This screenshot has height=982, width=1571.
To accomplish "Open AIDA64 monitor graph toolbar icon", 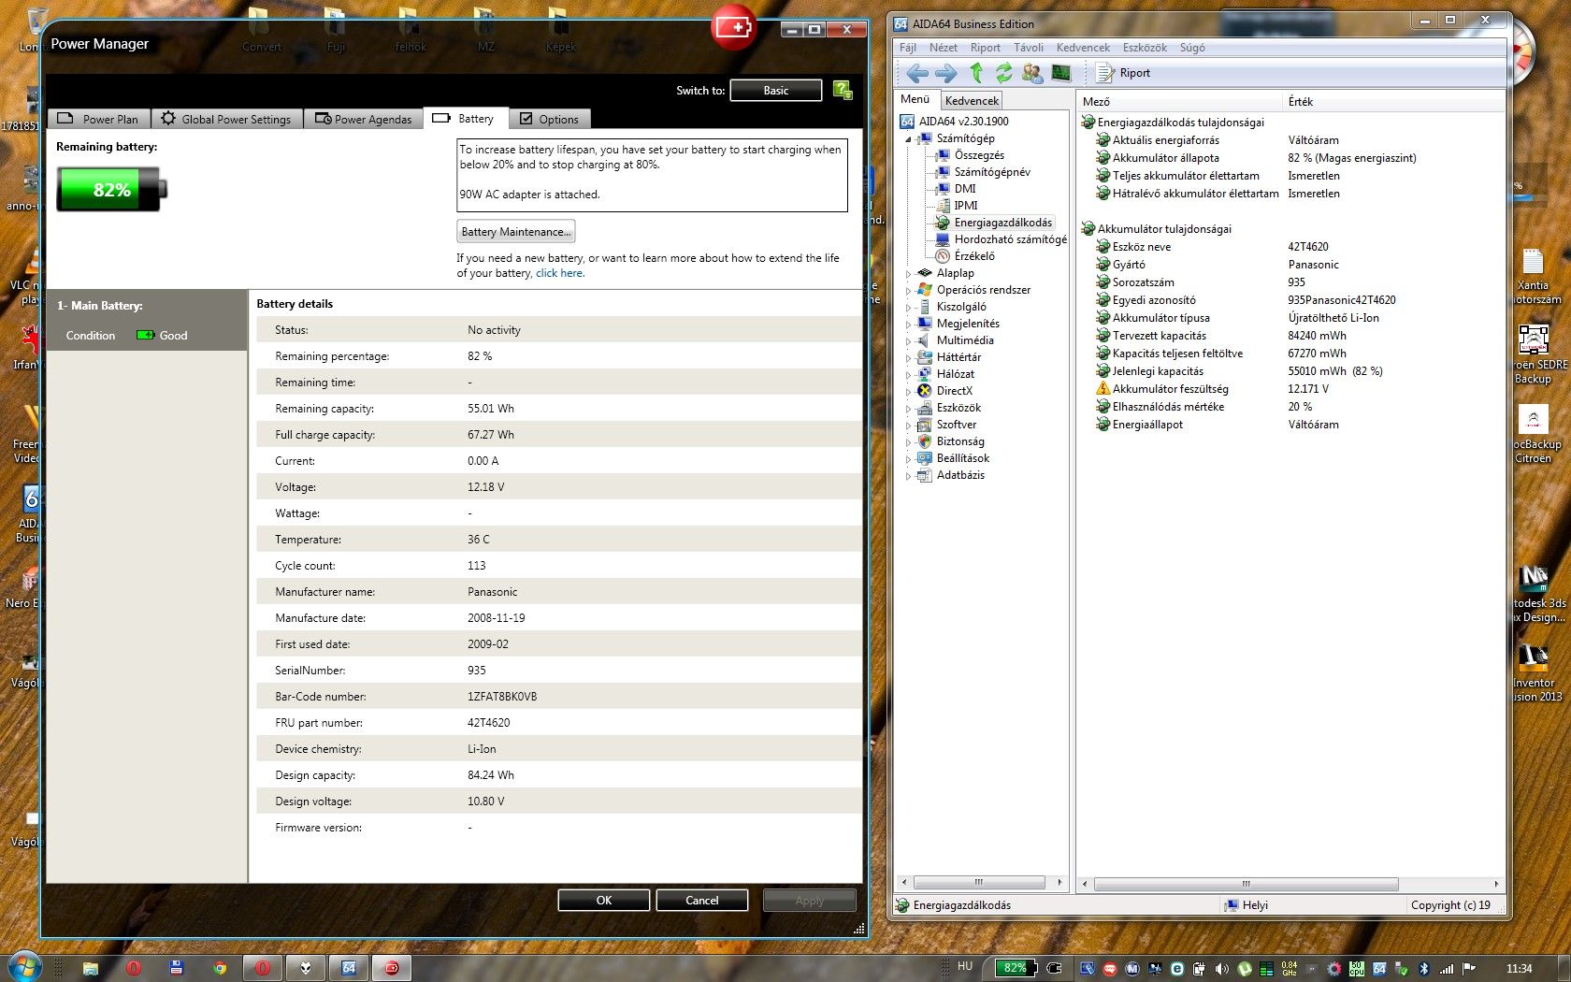I will 1060,72.
